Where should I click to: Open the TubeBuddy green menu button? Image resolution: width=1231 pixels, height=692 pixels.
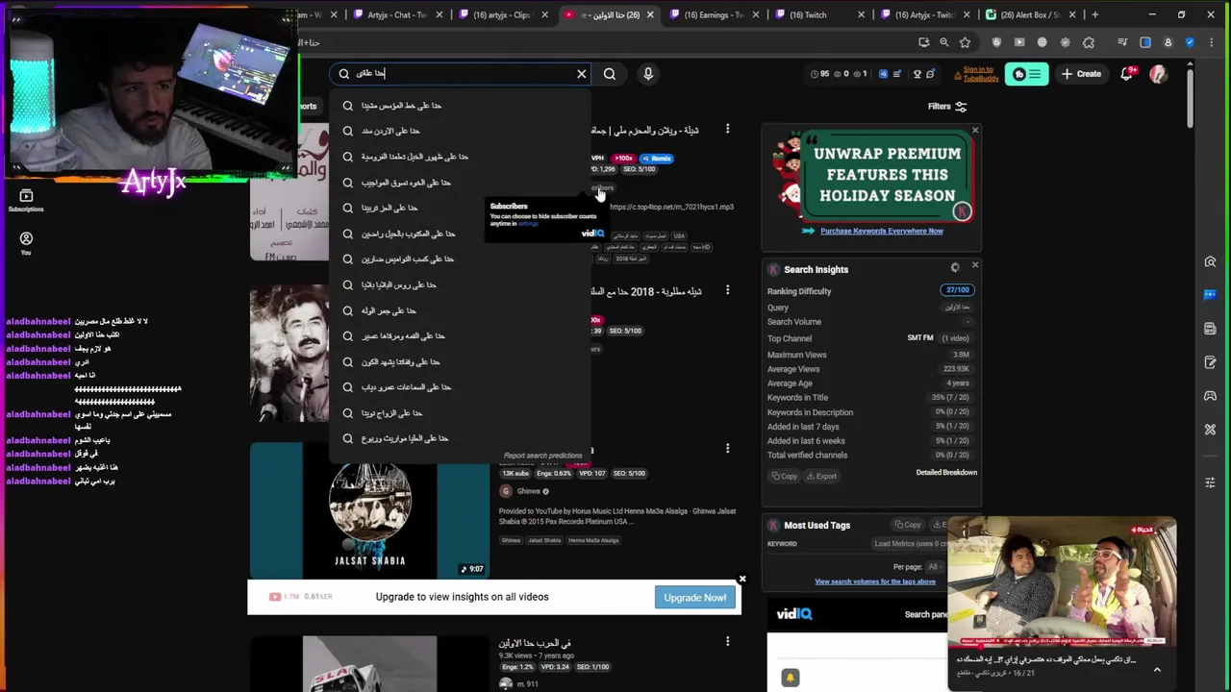click(x=1027, y=74)
